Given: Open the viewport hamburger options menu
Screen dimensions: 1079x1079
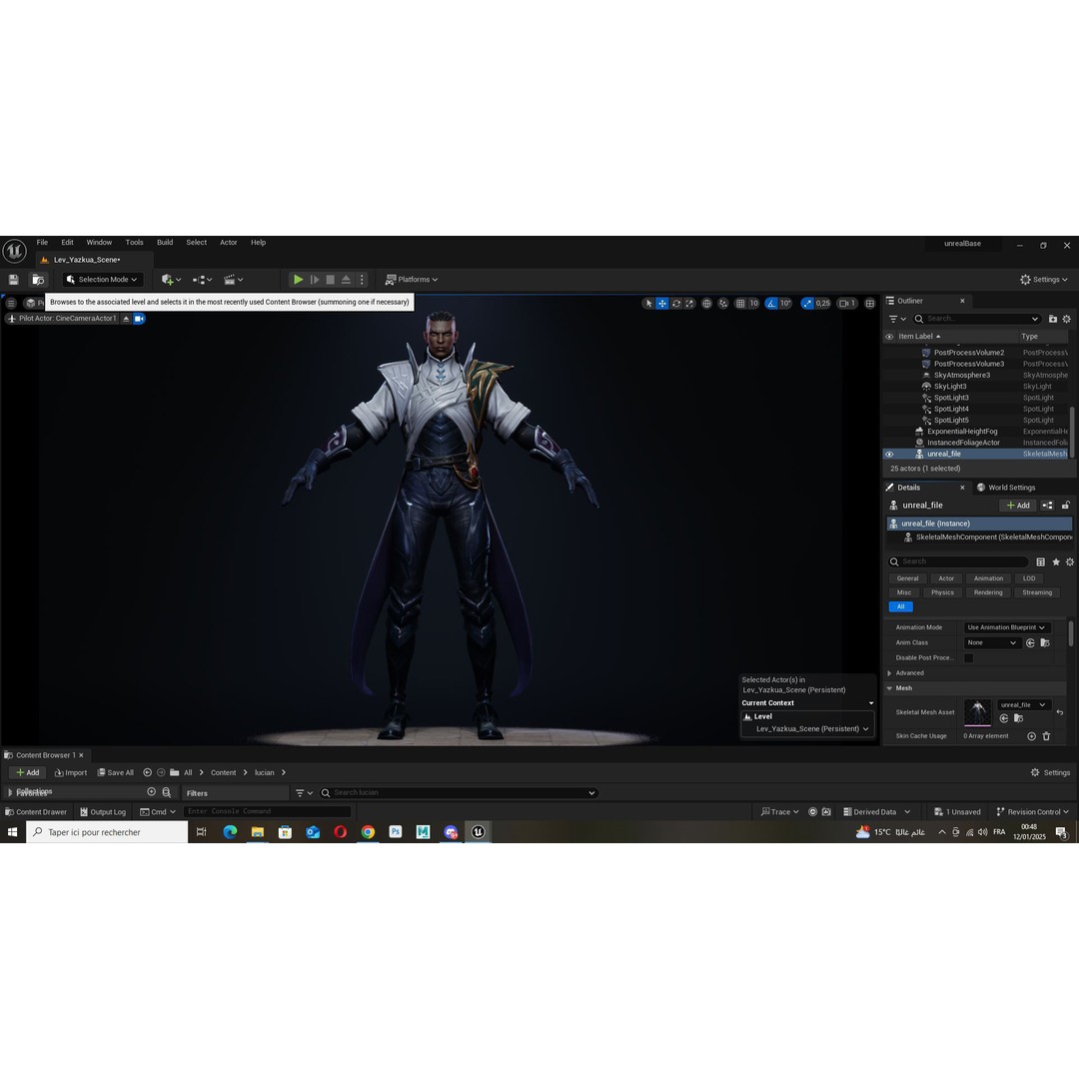Looking at the screenshot, I should pyautogui.click(x=11, y=303).
